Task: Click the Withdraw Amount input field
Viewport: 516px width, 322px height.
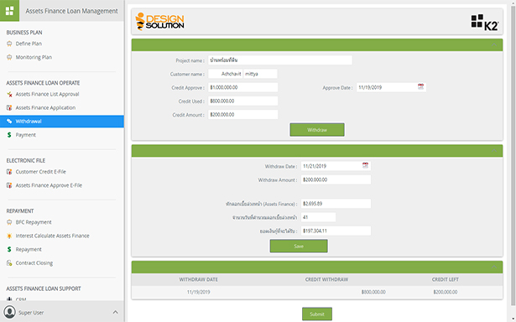Action: click(336, 179)
